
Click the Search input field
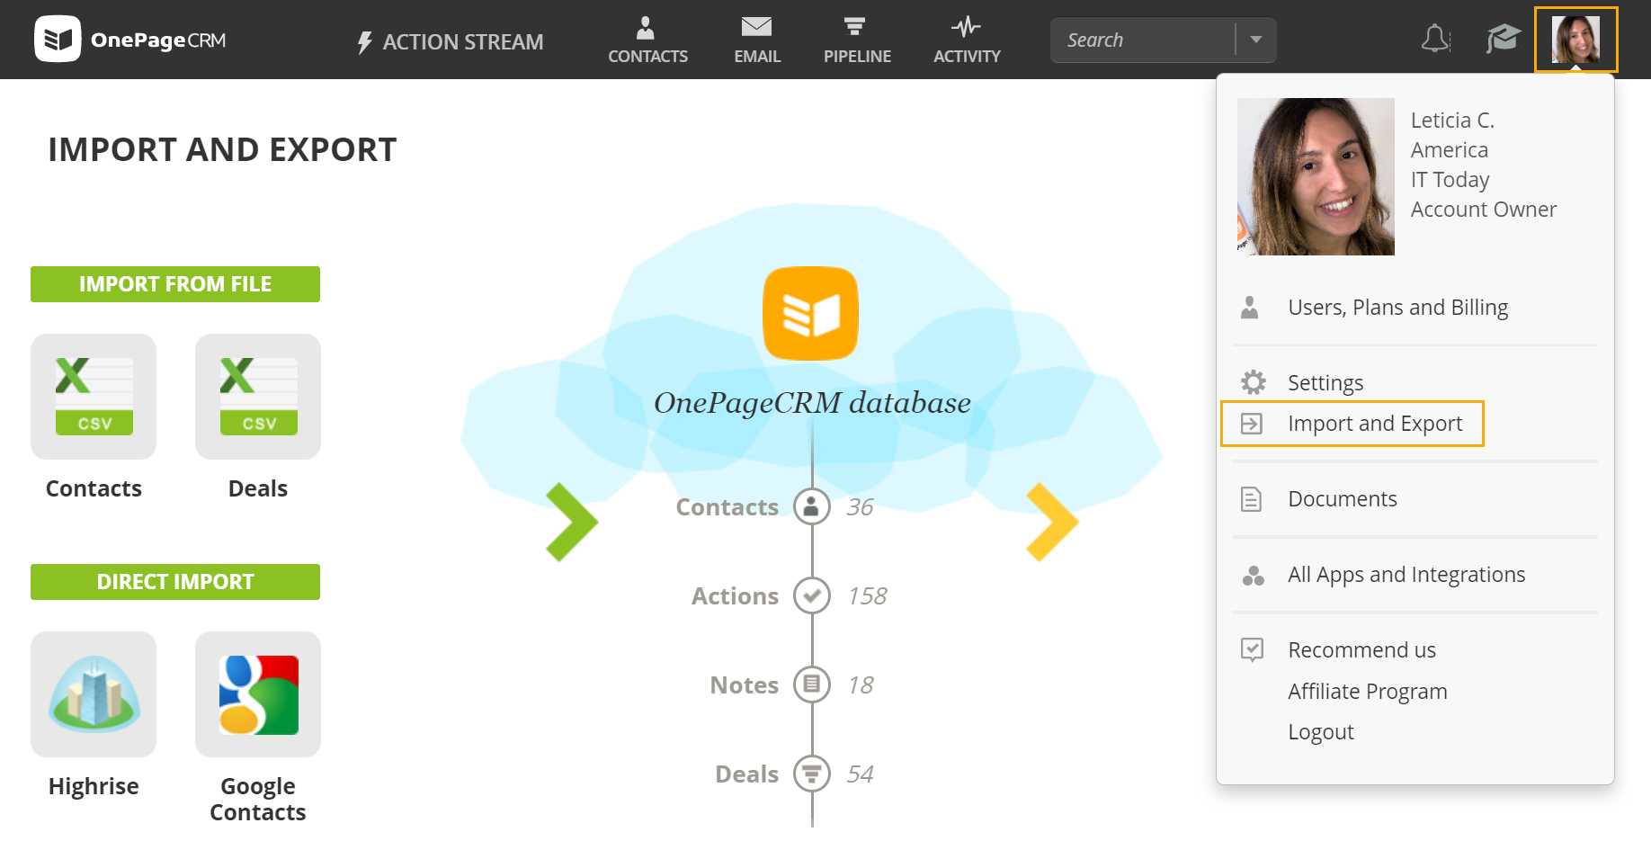point(1143,40)
